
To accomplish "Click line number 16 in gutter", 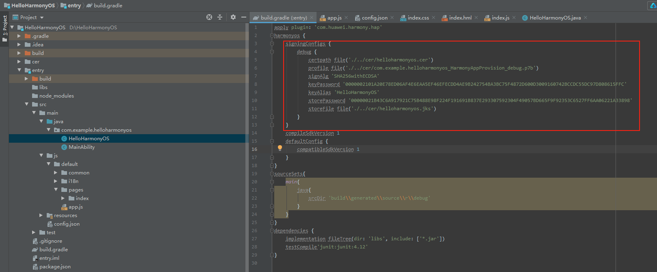I will point(254,149).
